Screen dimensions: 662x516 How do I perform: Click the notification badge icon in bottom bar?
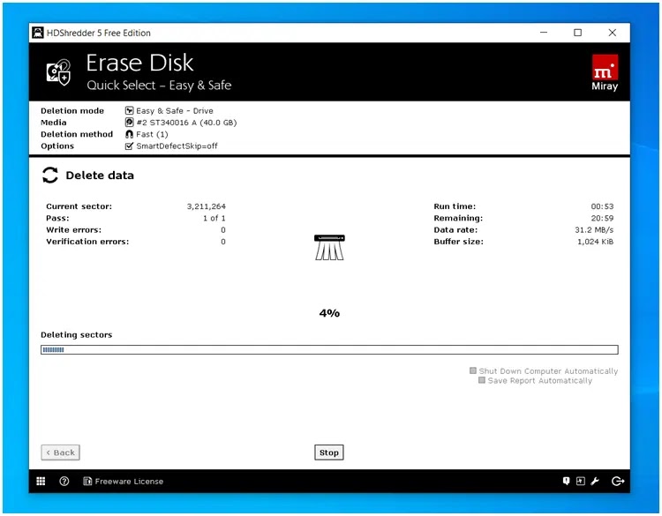(566, 481)
